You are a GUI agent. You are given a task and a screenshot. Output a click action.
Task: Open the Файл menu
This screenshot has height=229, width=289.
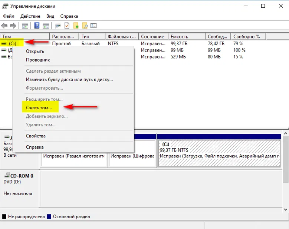[9, 16]
